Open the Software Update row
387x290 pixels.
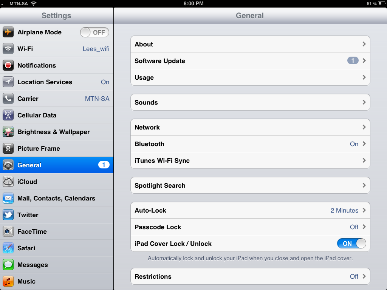[249, 61]
